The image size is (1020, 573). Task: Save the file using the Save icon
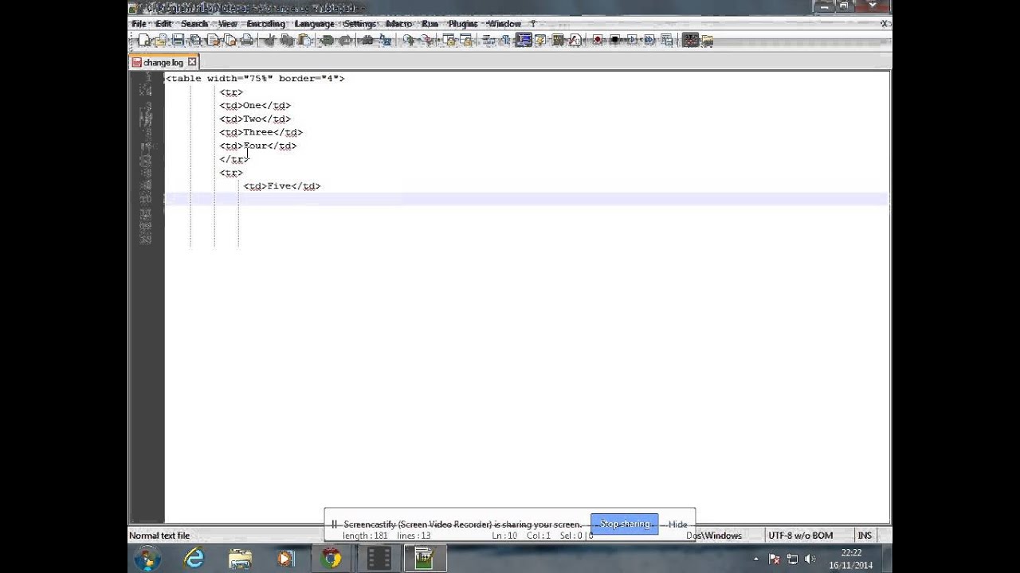[x=178, y=40]
